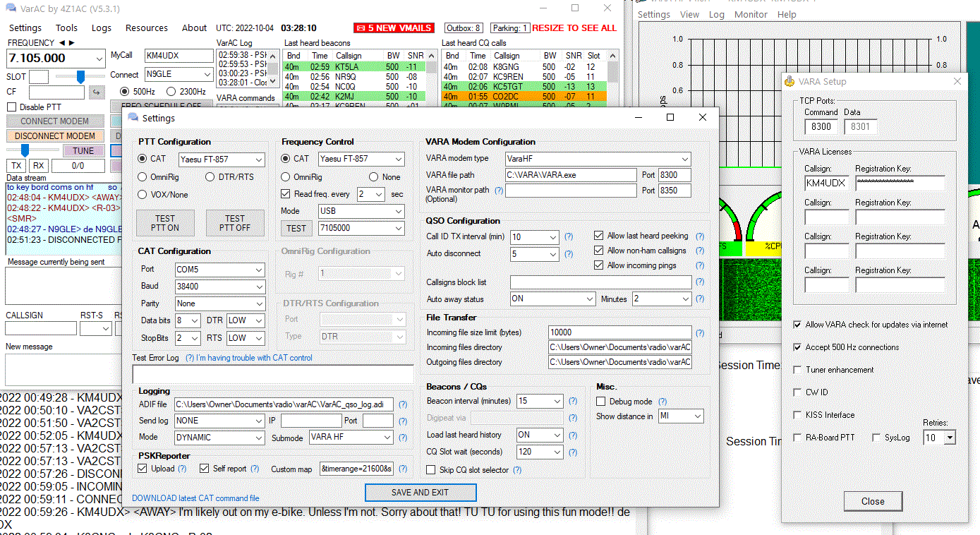
Task: Click help icon next to VARA monitor path
Action: [499, 191]
